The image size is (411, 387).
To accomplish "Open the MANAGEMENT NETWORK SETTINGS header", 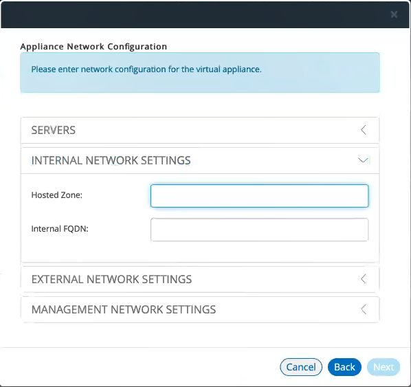I will tap(200, 309).
